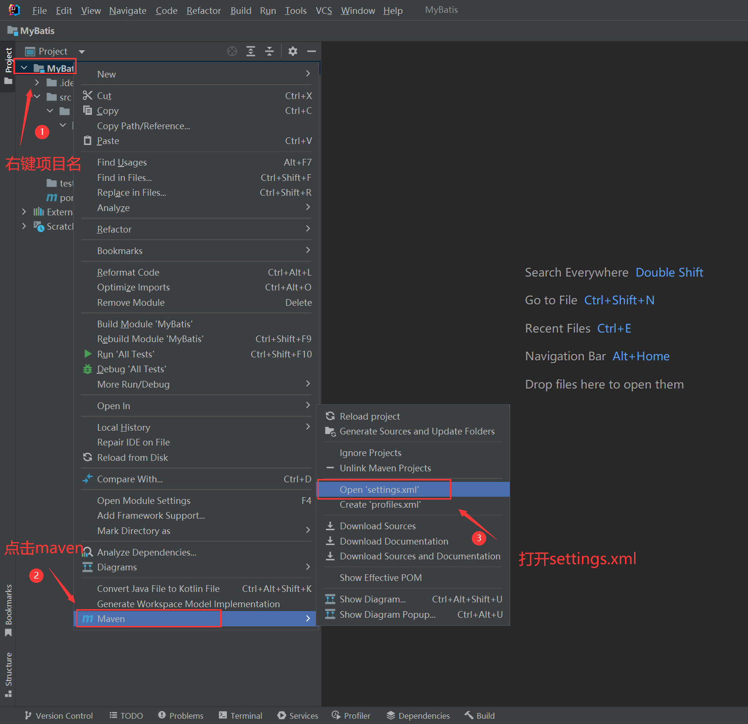
Task: Expand Scratches tree node
Action: [x=24, y=226]
